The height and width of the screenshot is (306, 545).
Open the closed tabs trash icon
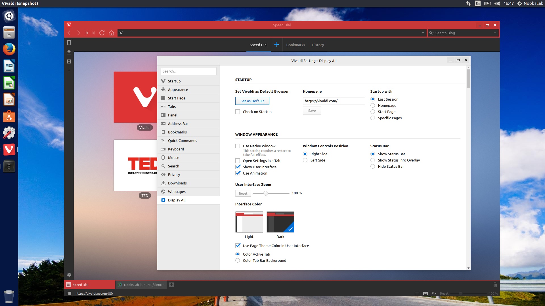click(x=495, y=285)
